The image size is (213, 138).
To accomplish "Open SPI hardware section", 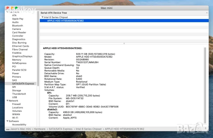I will (x=14, y=87).
